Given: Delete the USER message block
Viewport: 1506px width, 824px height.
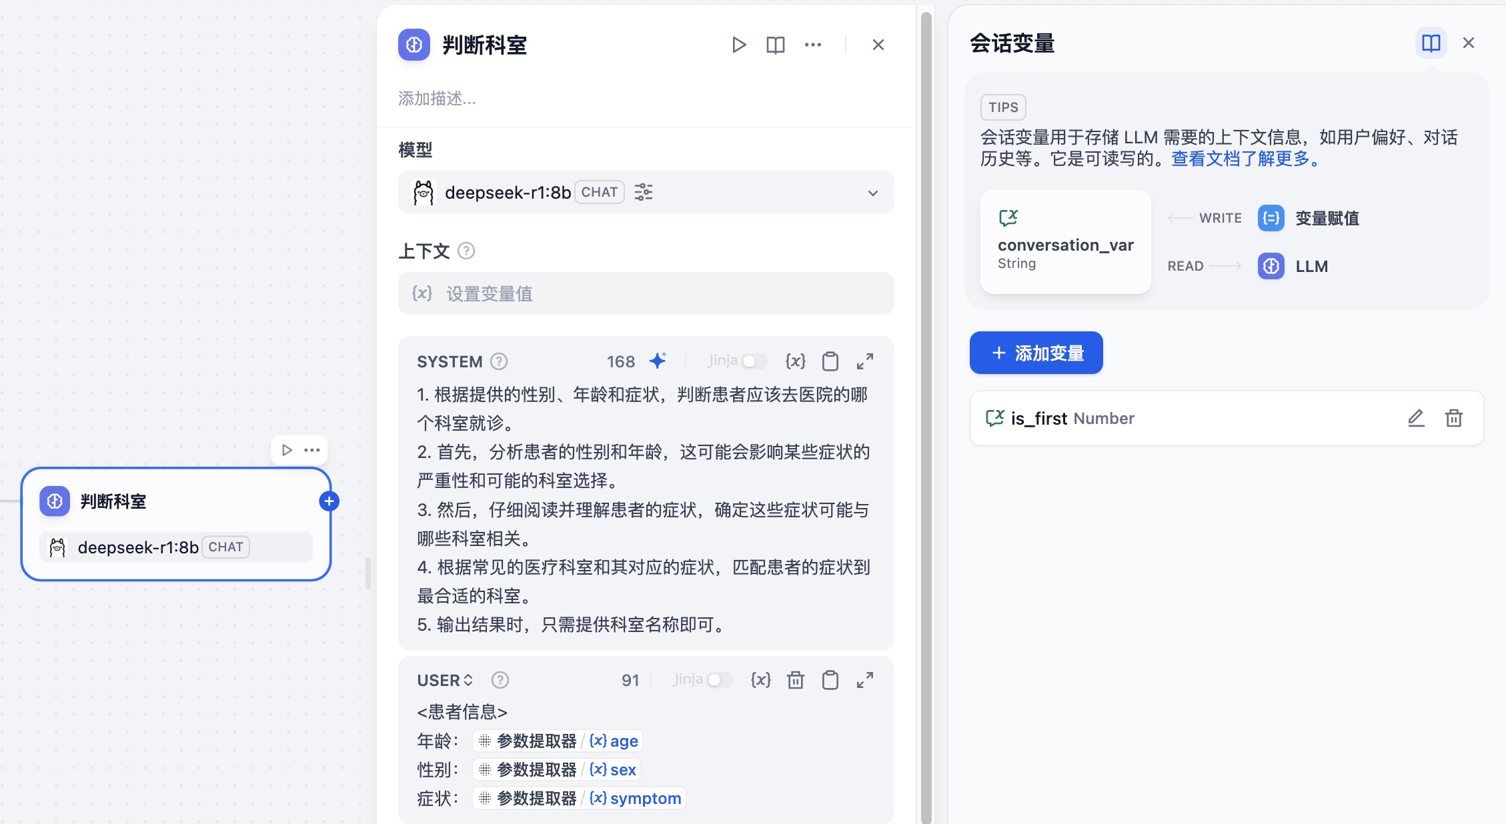Looking at the screenshot, I should coord(795,679).
